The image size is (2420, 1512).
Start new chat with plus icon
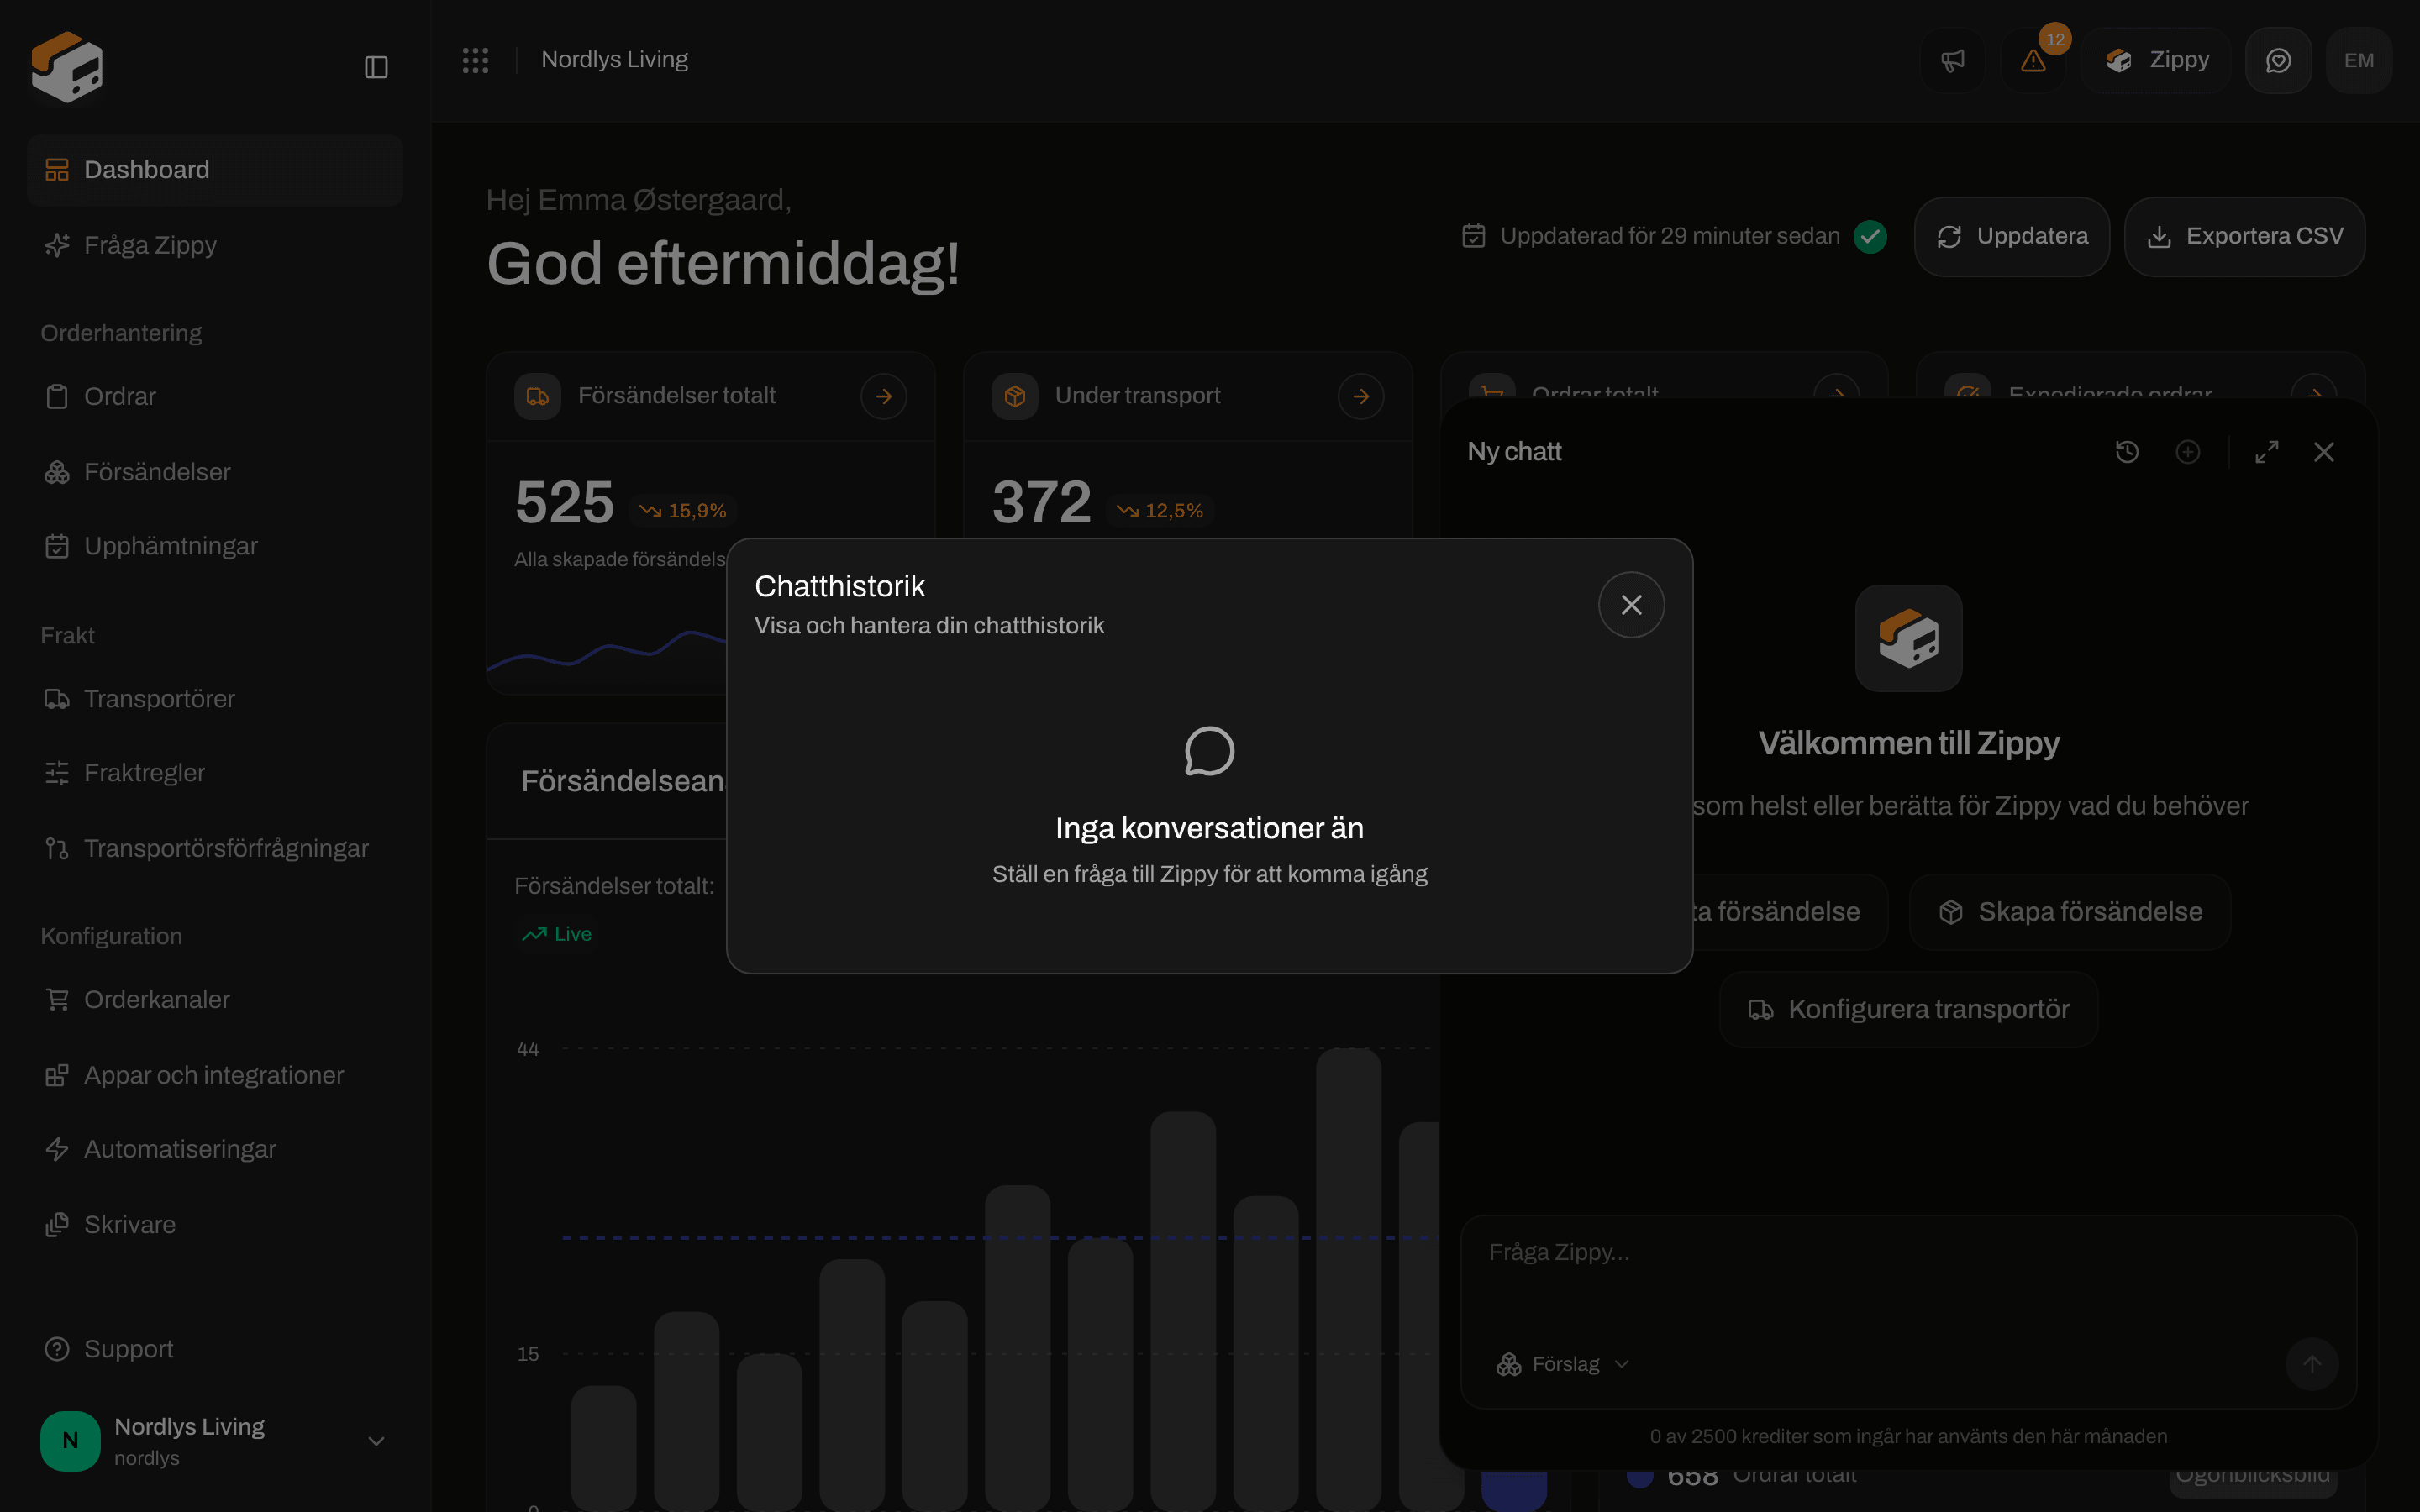coord(2188,452)
